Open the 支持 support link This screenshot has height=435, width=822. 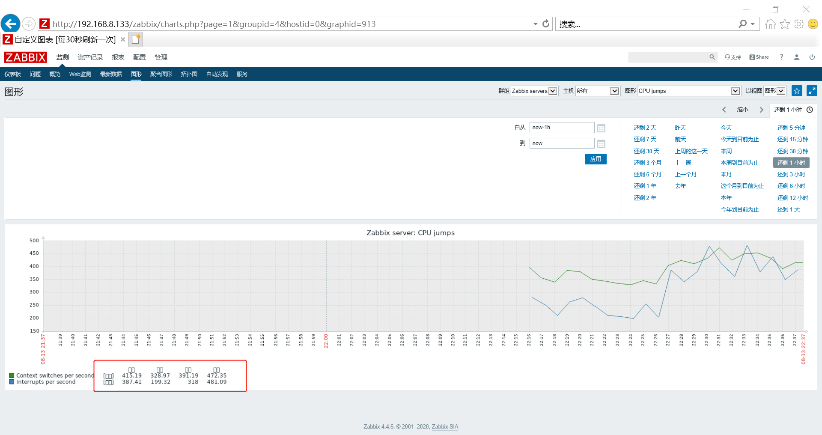click(733, 57)
